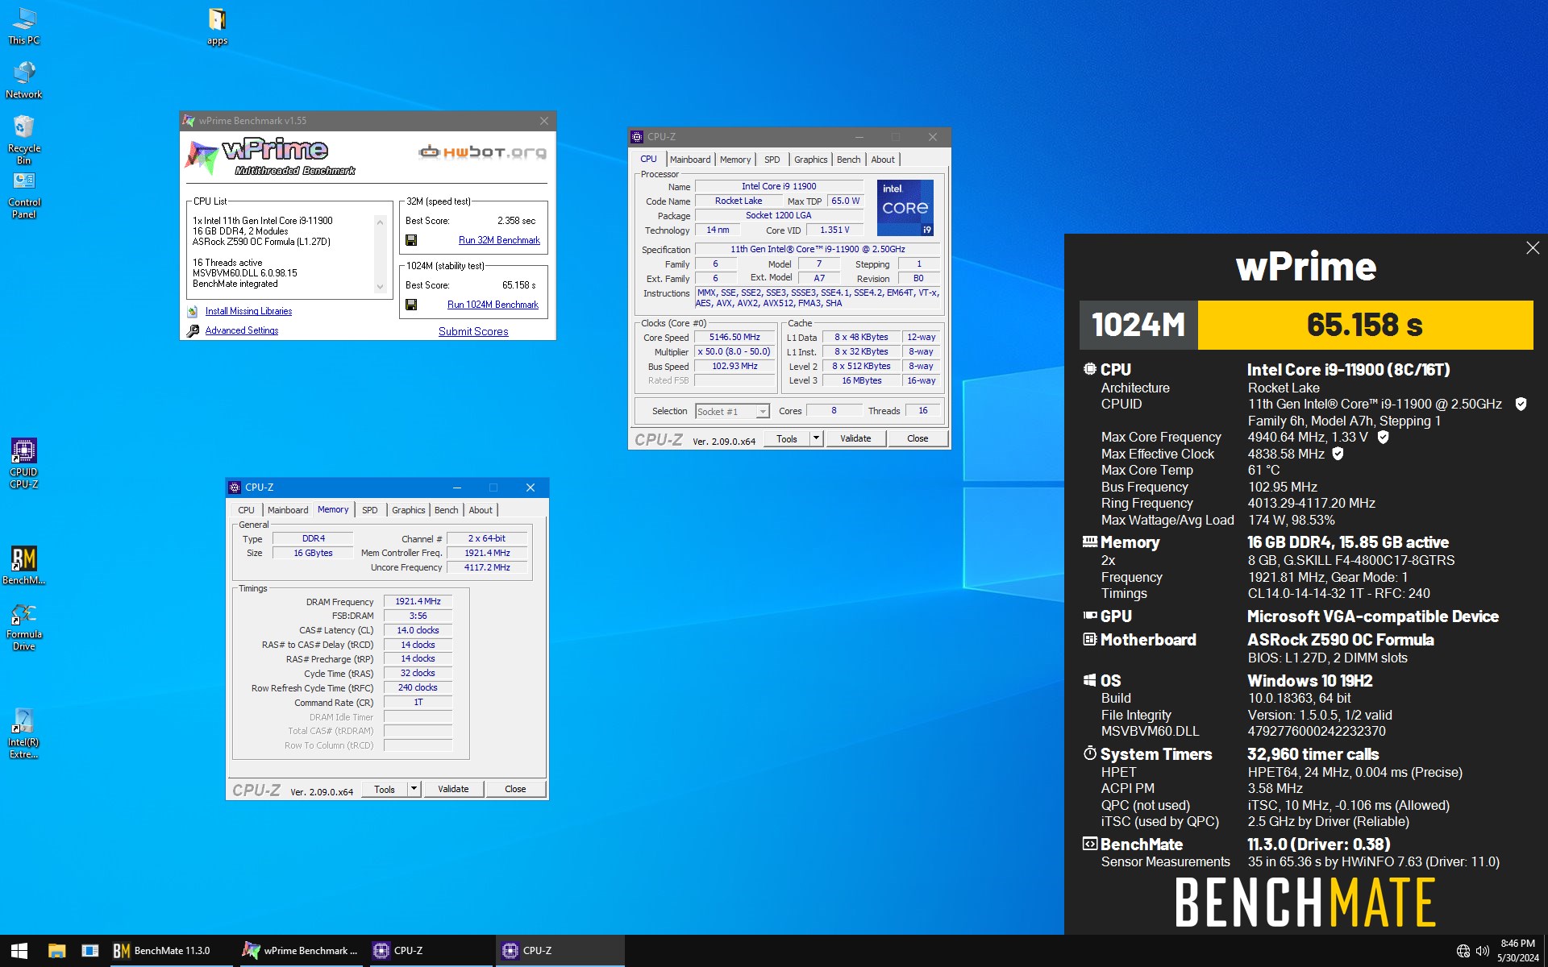The image size is (1548, 967).
Task: Open Mainboard tab in Memory window
Action: 288,510
